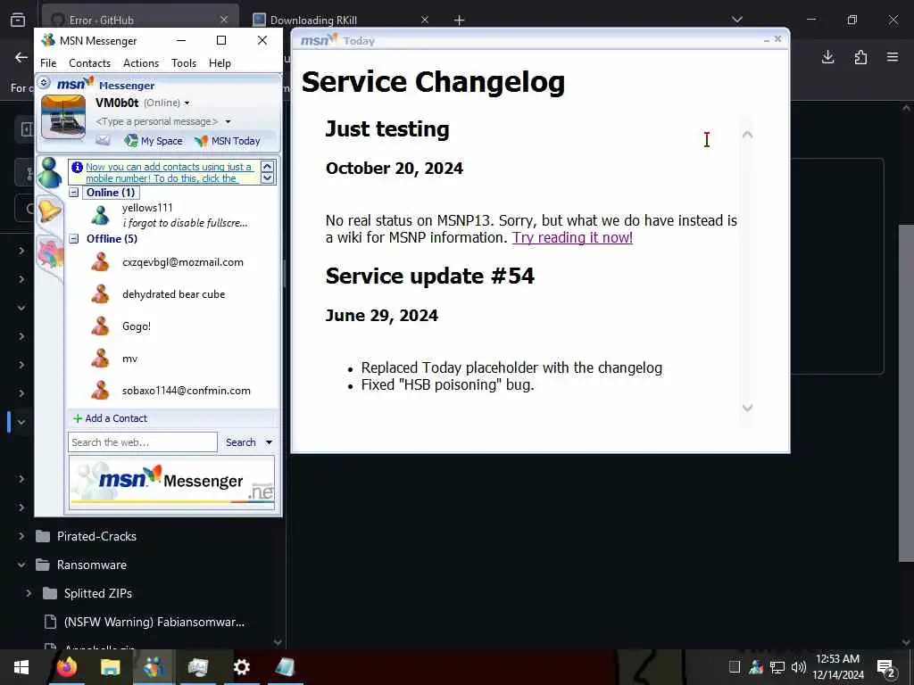This screenshot has width=914, height=685.
Task: Open the browser hamburger menu
Action: (x=893, y=57)
